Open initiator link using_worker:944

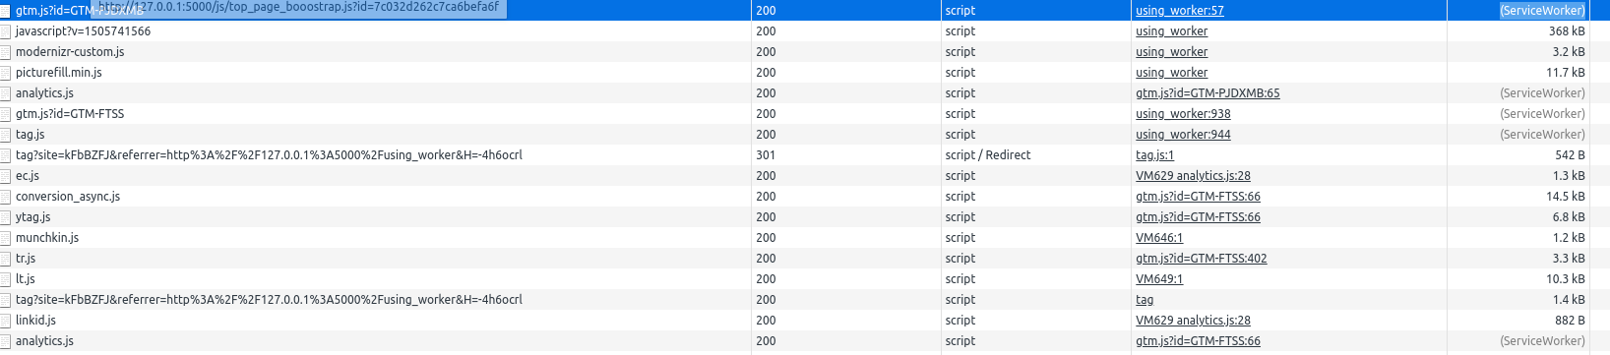coord(1183,135)
